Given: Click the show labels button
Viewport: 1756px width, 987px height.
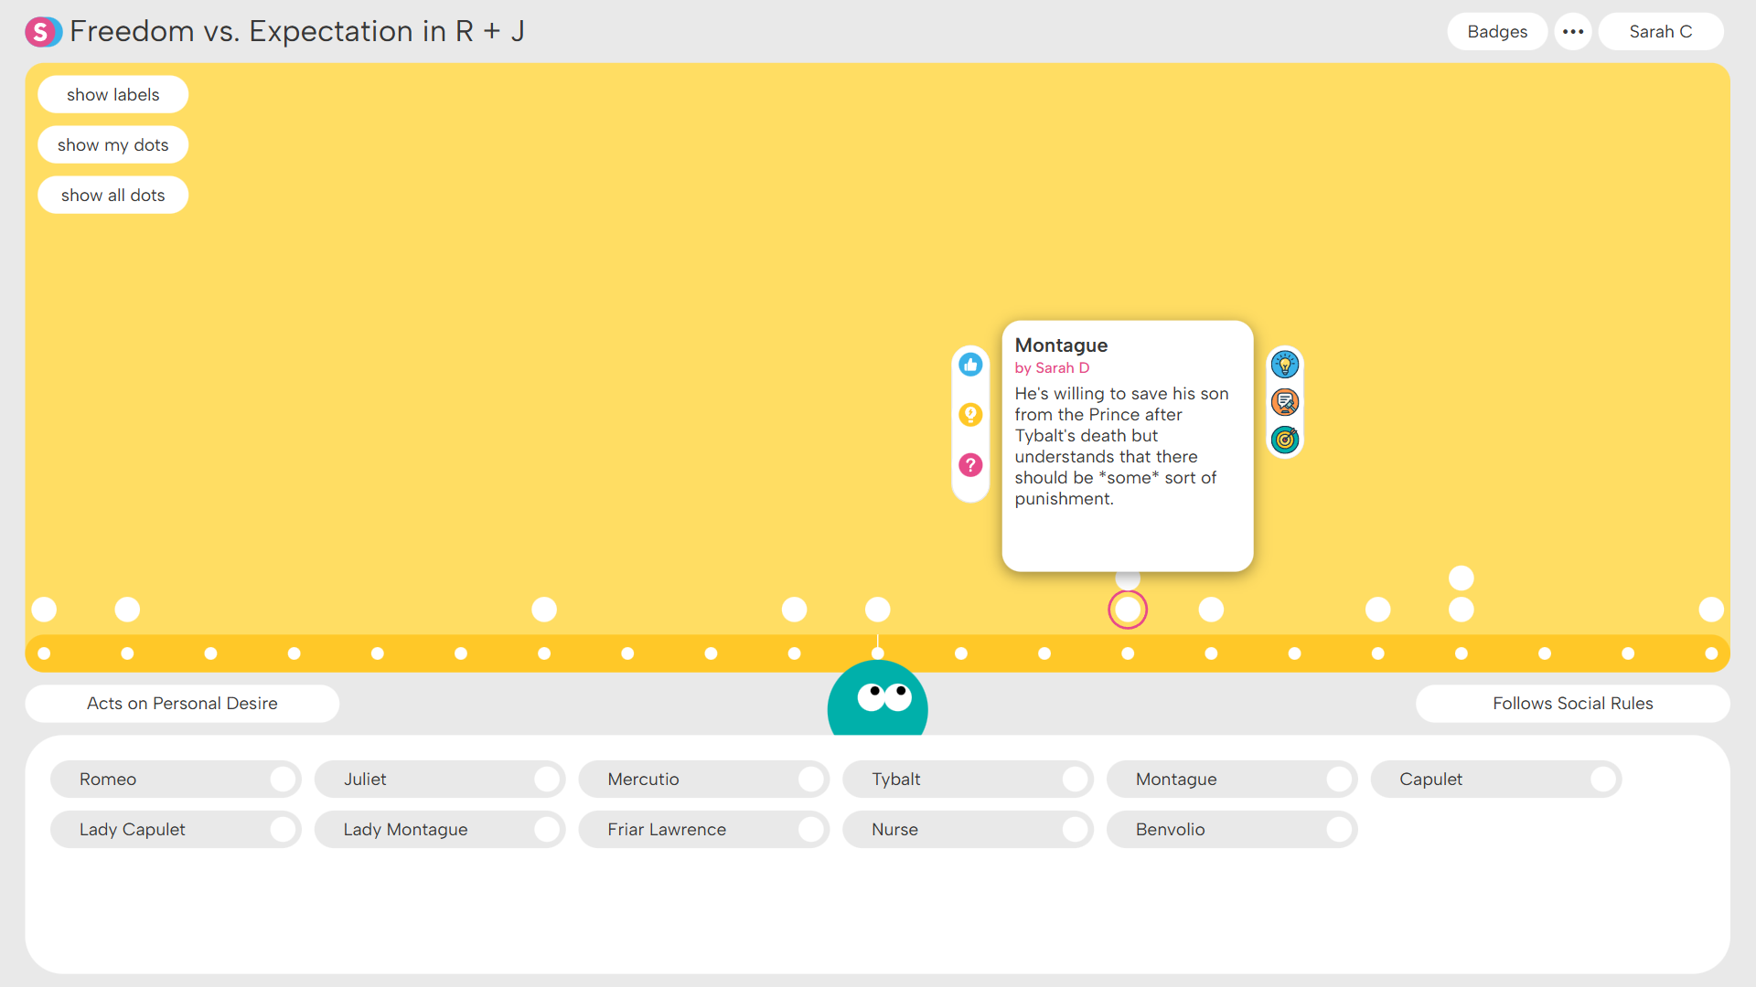Looking at the screenshot, I should 112,94.
